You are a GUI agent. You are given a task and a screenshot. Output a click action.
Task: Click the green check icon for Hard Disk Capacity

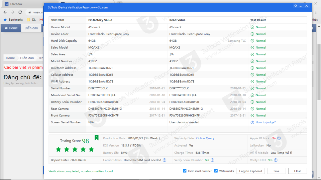252,41
